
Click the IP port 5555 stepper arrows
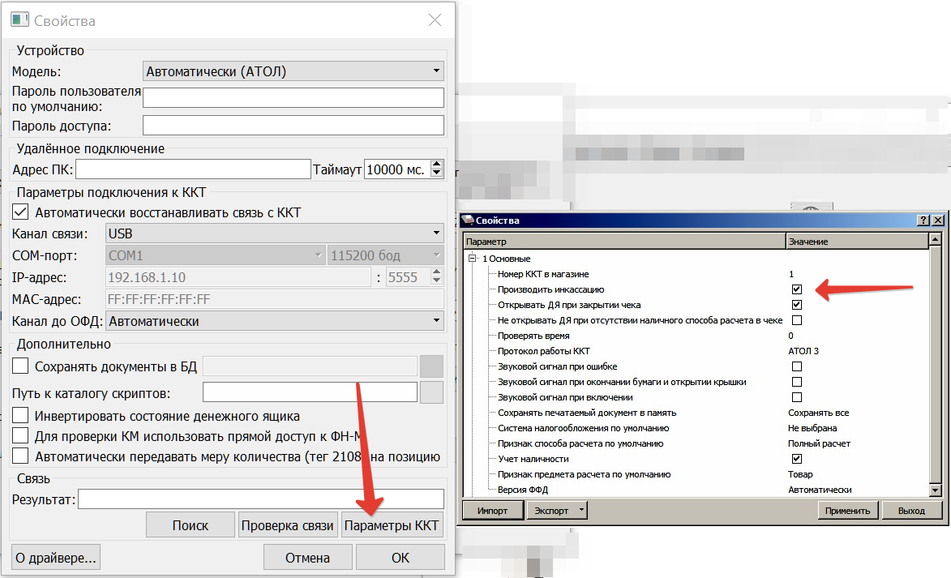coord(437,277)
